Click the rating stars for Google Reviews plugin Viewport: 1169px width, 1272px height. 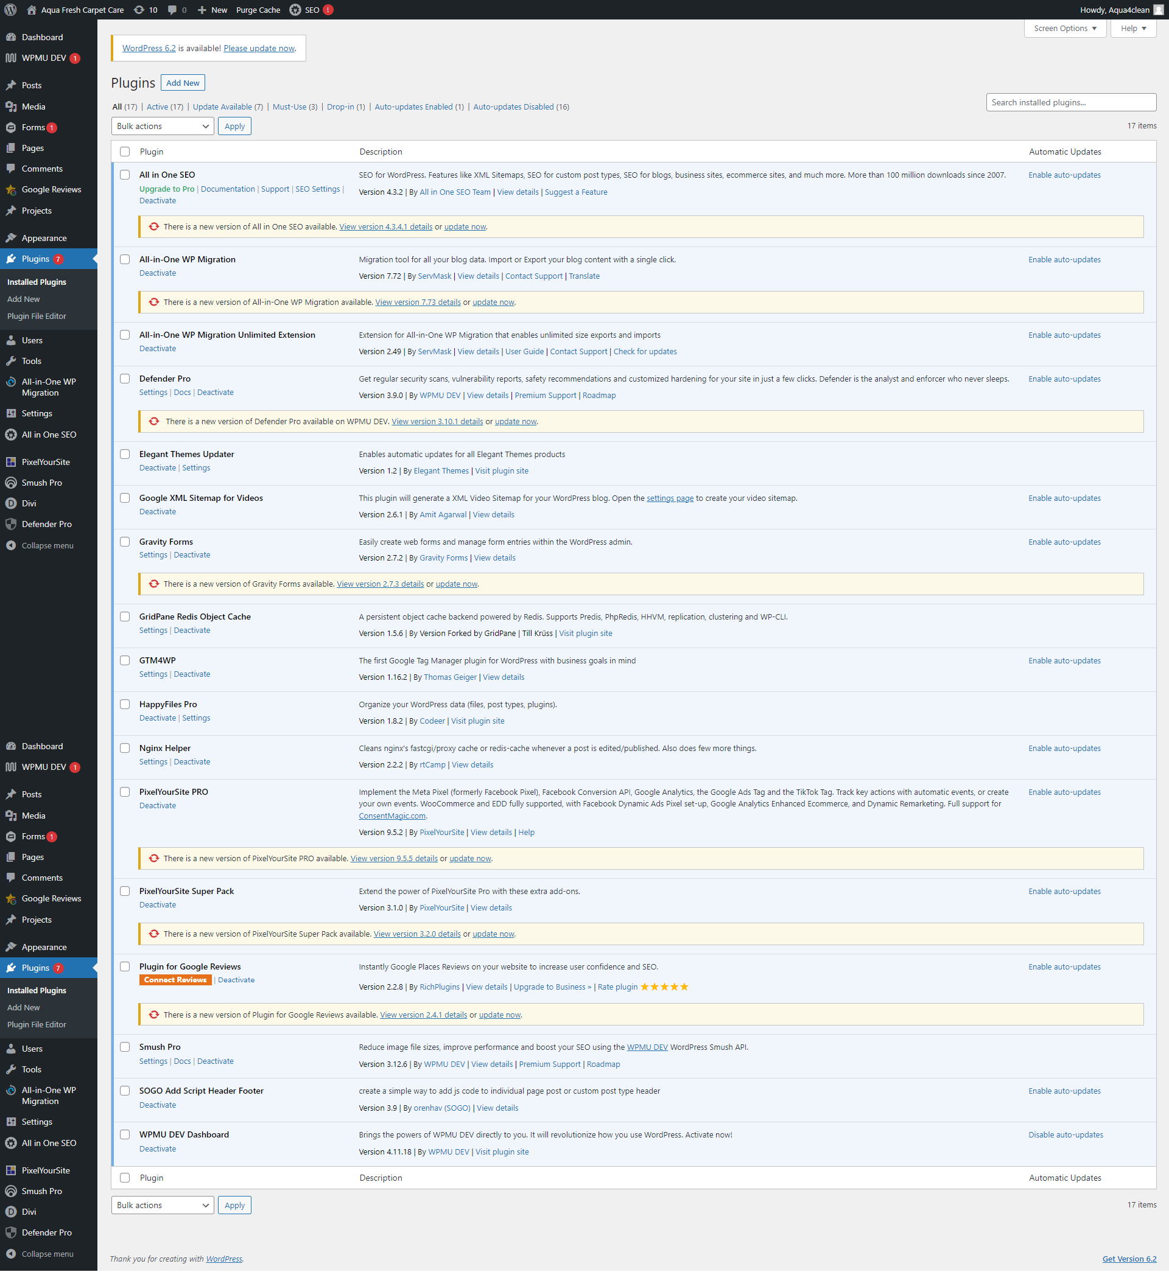point(664,987)
